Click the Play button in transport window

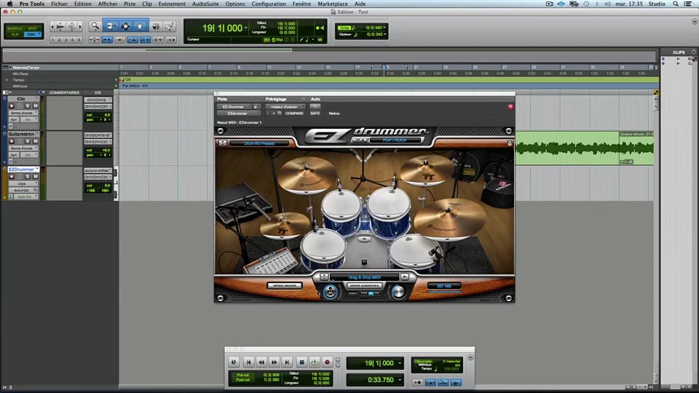tap(315, 362)
